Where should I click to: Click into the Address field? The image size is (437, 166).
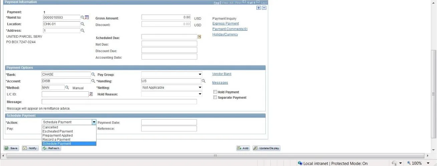pos(61,31)
